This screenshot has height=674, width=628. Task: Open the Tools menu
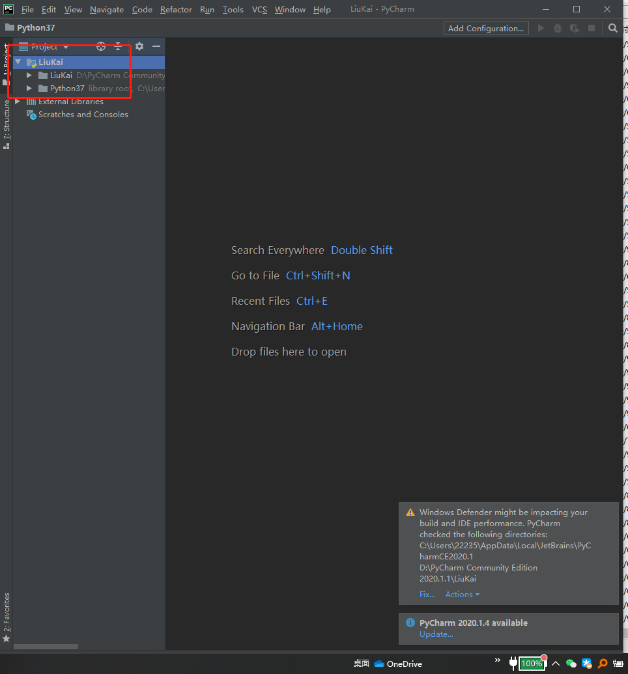pos(233,10)
